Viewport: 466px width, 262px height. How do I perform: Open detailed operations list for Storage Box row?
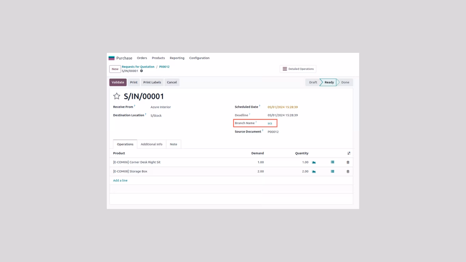333,172
